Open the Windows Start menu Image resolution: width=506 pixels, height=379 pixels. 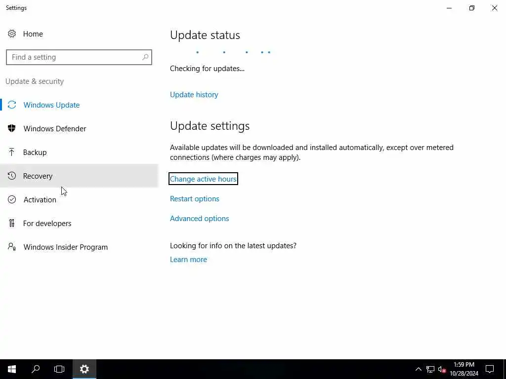point(12,369)
